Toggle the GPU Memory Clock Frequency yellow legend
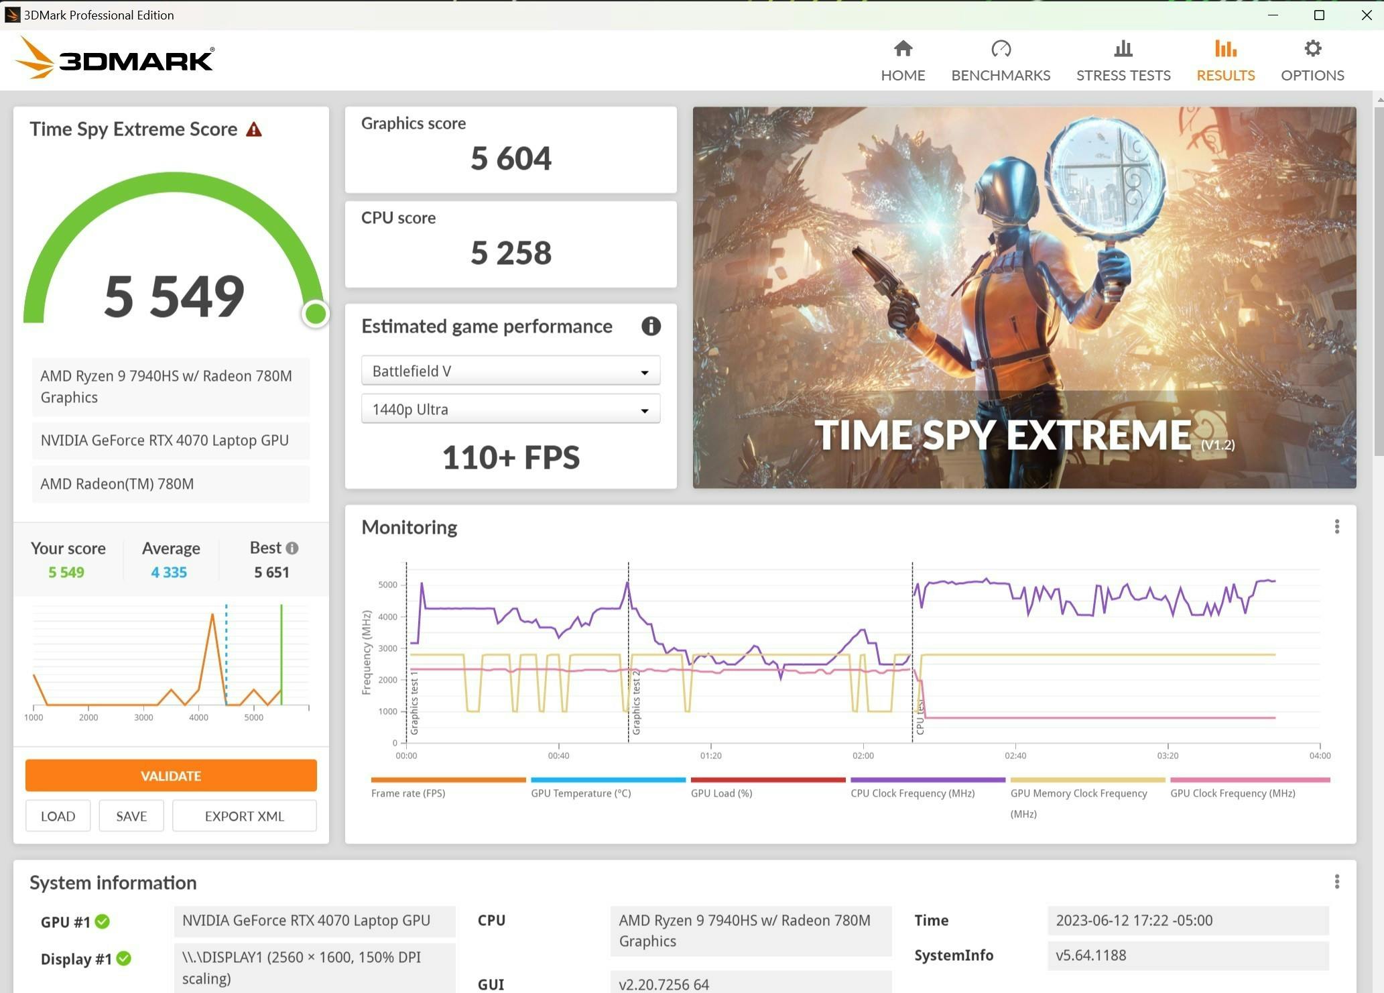1384x993 pixels. pos(1087,798)
